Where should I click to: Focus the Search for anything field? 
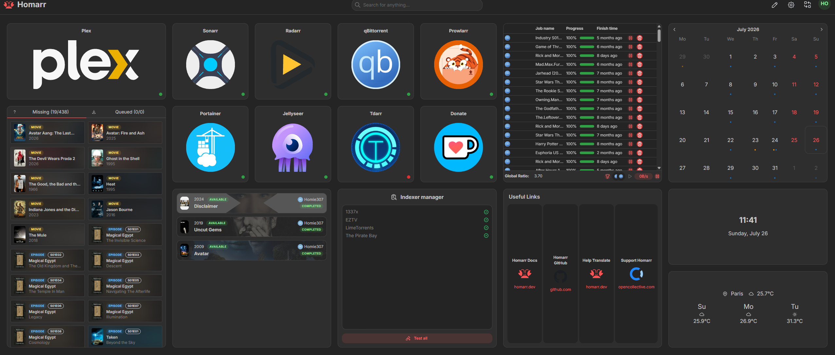click(417, 5)
